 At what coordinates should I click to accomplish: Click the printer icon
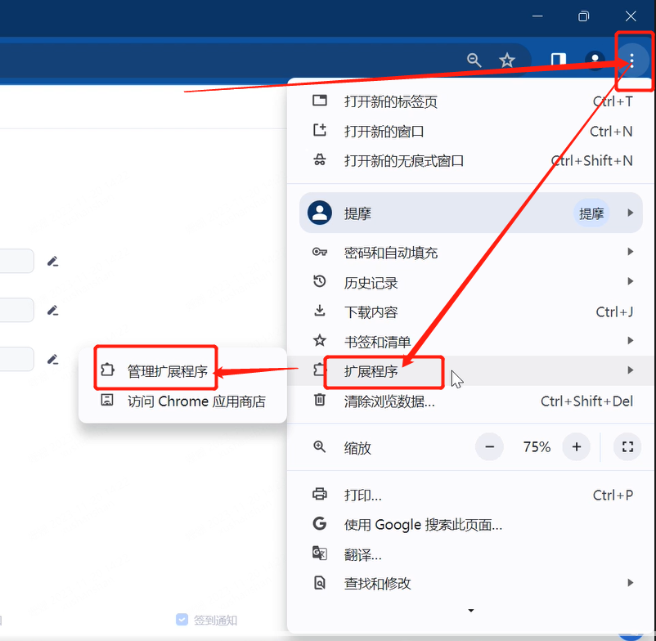320,494
